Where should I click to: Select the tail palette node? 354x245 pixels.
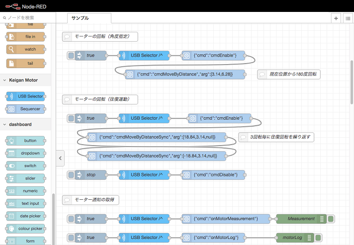click(x=25, y=64)
